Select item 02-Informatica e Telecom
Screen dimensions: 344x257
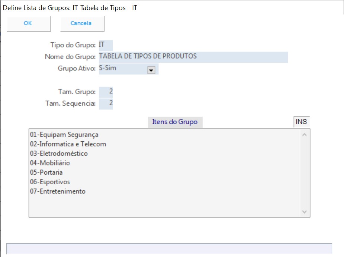68,144
